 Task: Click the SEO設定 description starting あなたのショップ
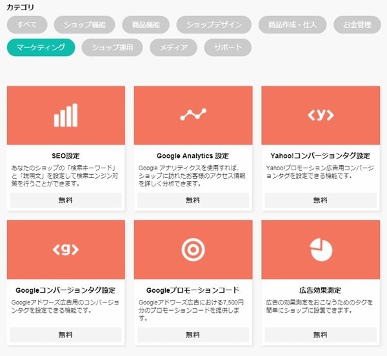pos(64,176)
